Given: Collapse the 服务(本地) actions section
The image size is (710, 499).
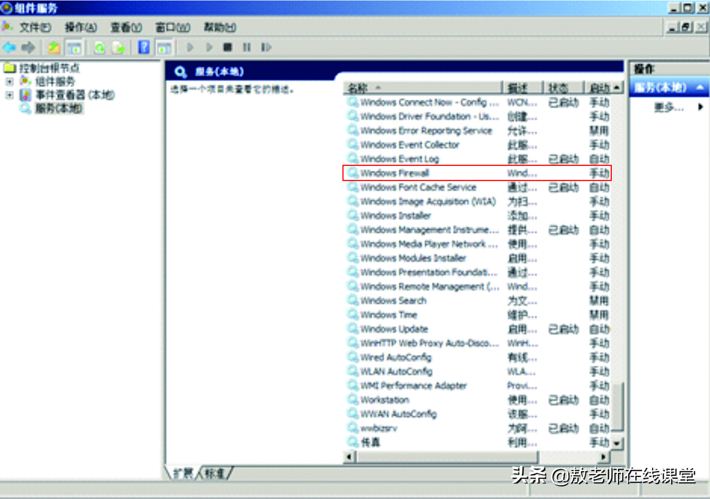Looking at the screenshot, I should pos(700,88).
